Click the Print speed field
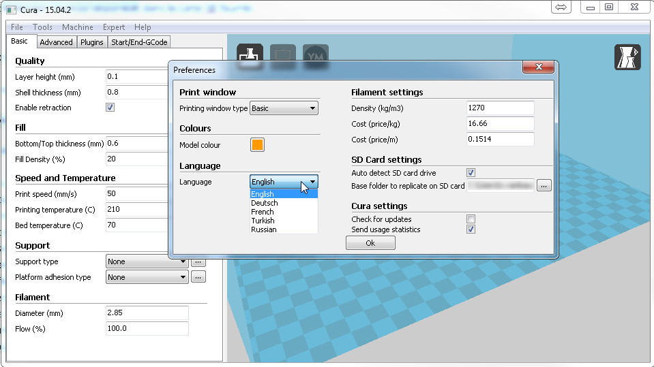 (x=137, y=193)
